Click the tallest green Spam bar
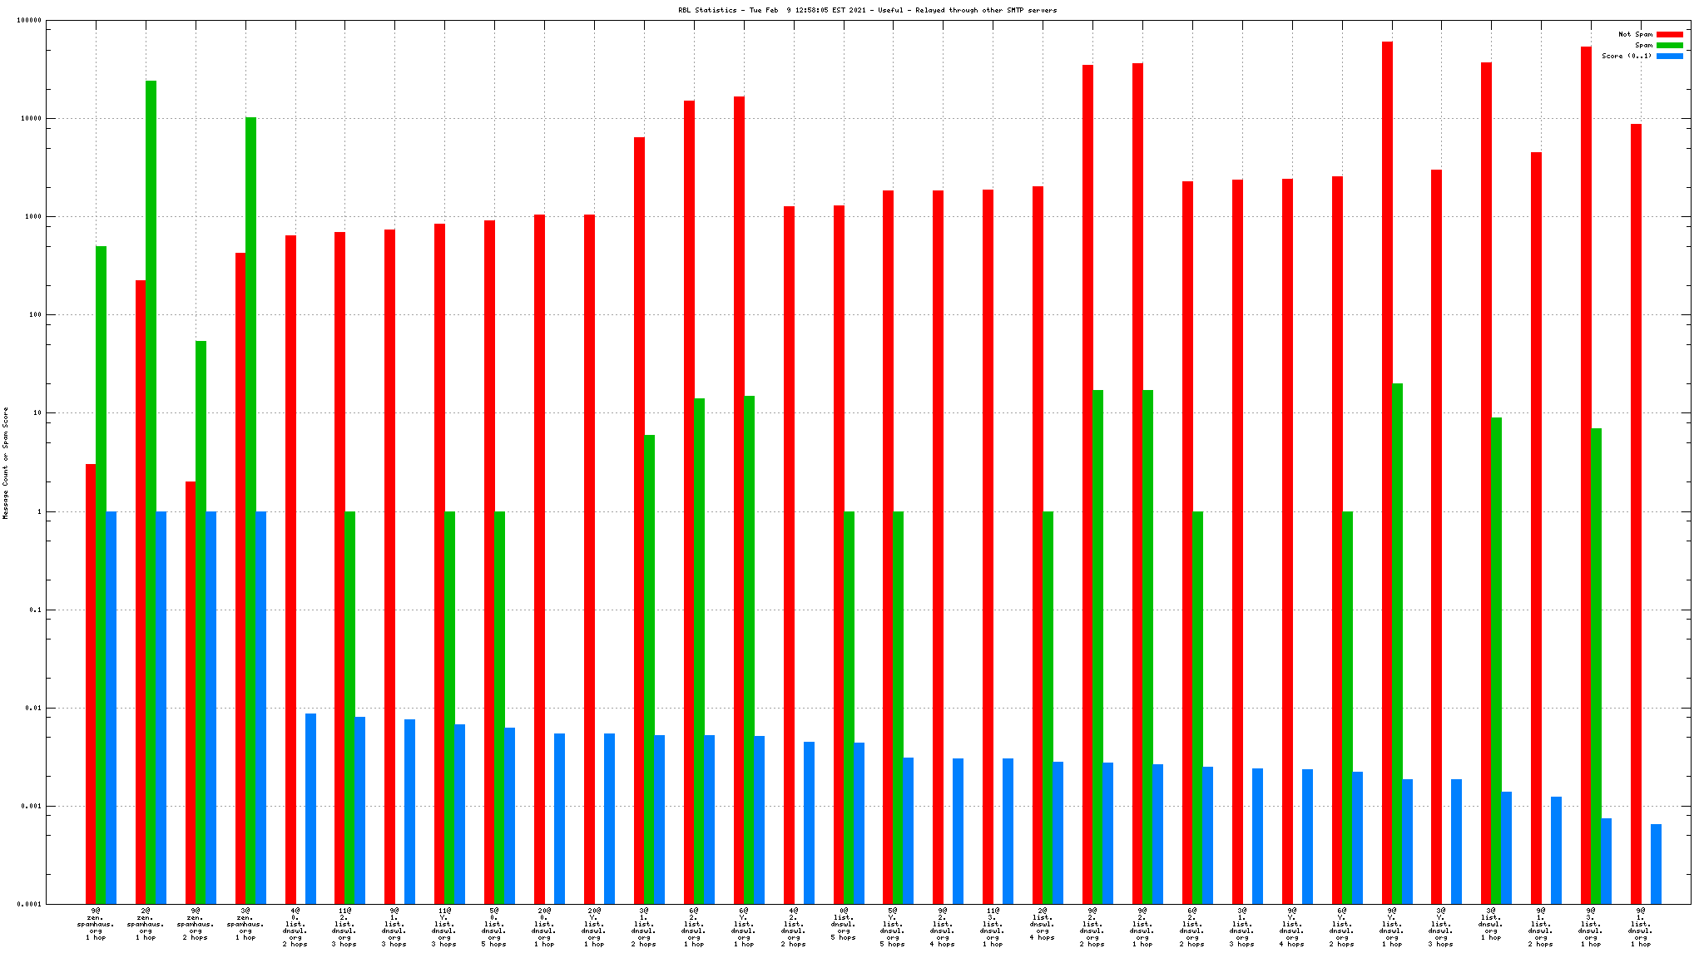This screenshot has width=1704, height=958. point(151,491)
